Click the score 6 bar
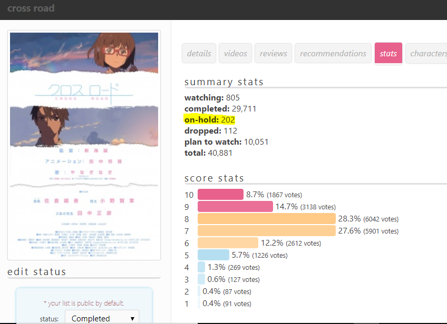This screenshot has width=447, height=324. tap(228, 243)
